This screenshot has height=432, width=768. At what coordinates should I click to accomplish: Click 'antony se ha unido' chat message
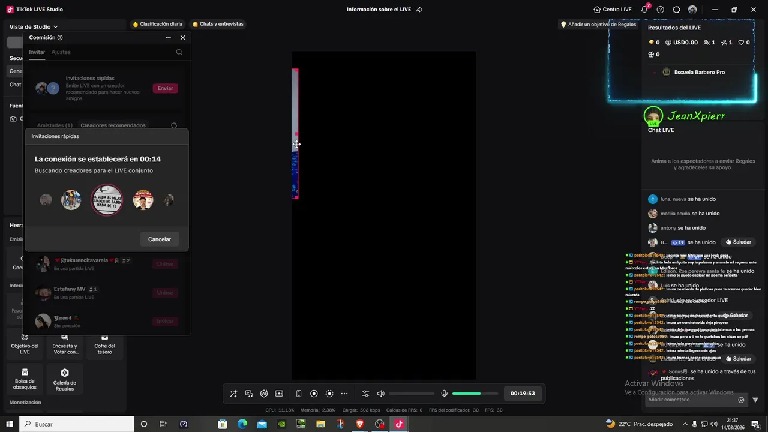point(677,228)
